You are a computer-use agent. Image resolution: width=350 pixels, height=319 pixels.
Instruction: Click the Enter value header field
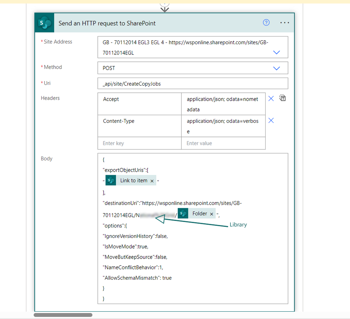tap(224, 143)
